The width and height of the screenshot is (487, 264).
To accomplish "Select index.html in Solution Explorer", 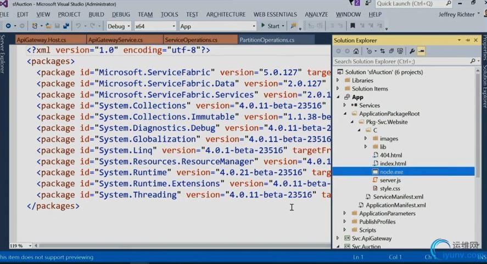I will coord(393,163).
